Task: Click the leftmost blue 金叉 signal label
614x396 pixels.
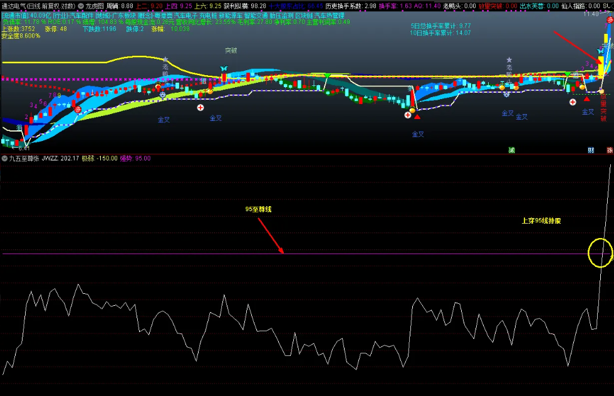Action: (163, 118)
